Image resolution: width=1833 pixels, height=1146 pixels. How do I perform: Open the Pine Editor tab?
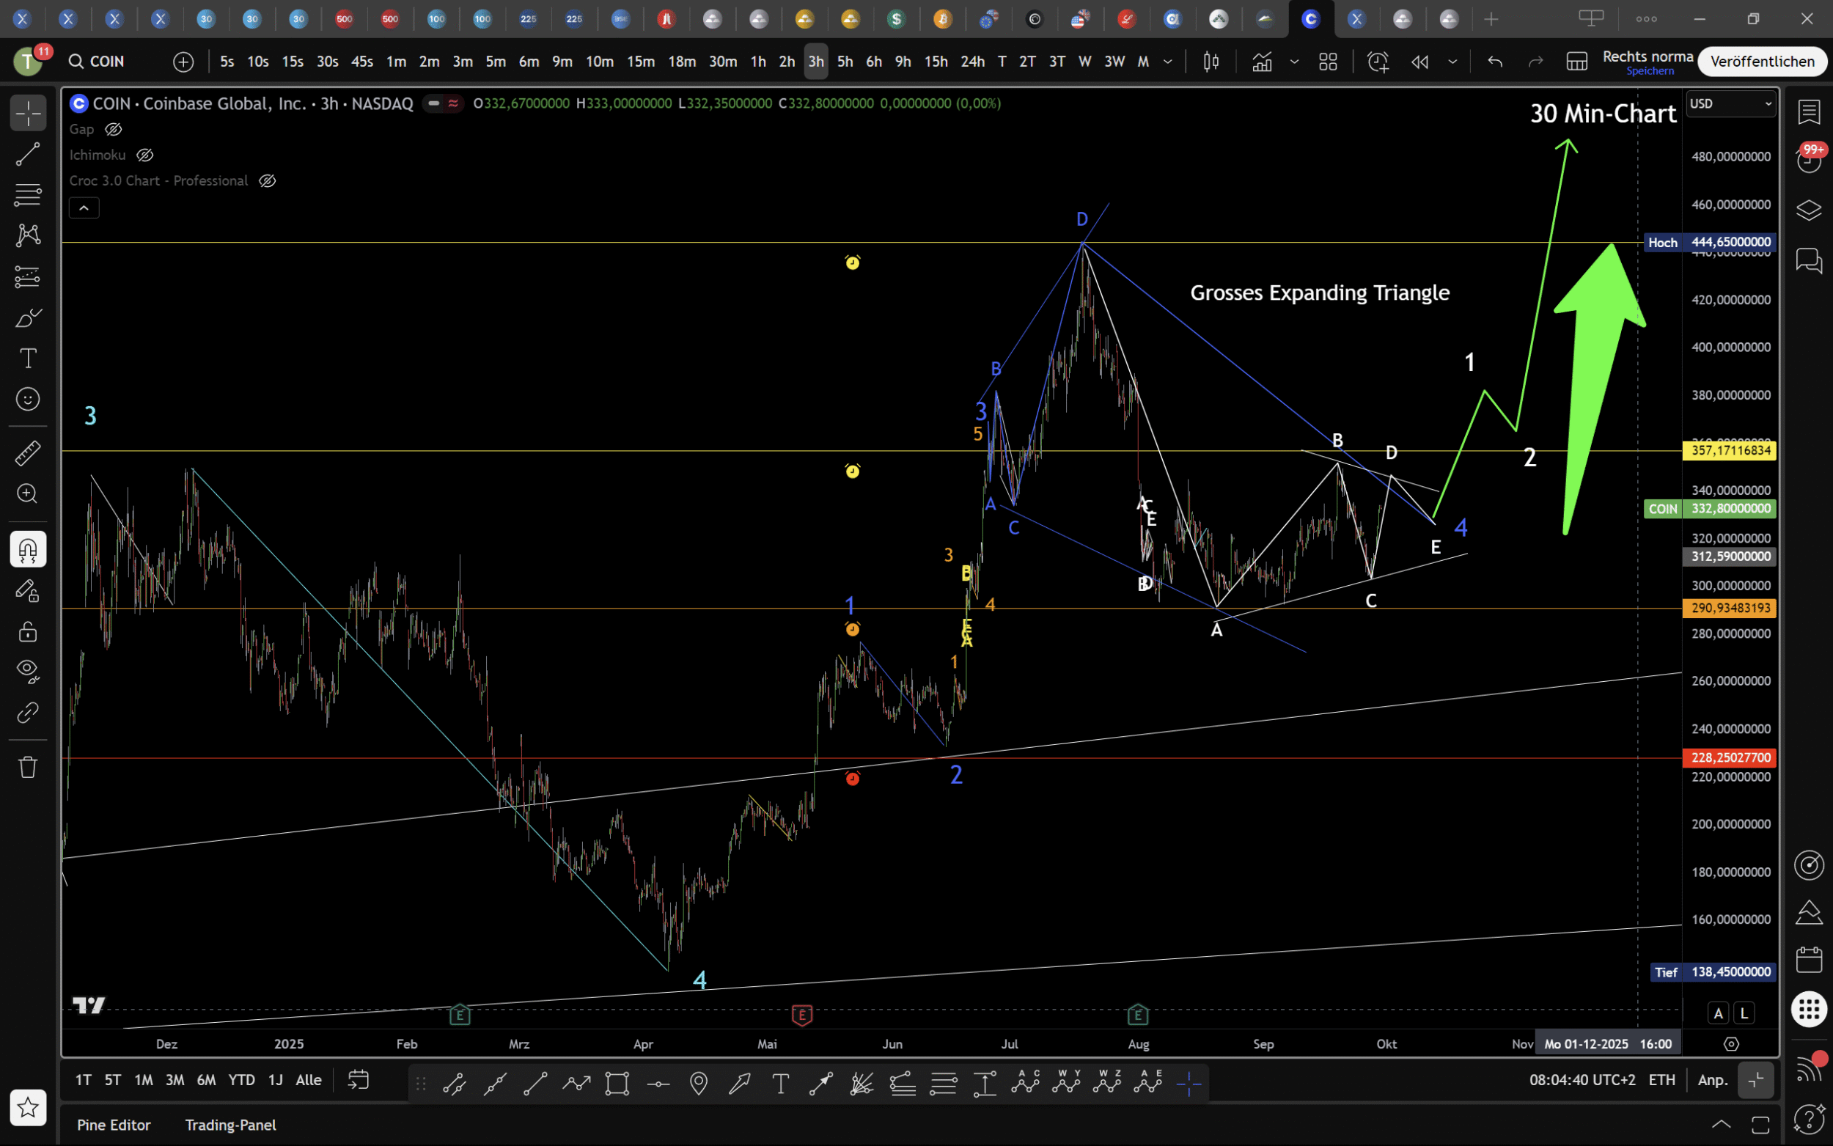click(x=114, y=1125)
